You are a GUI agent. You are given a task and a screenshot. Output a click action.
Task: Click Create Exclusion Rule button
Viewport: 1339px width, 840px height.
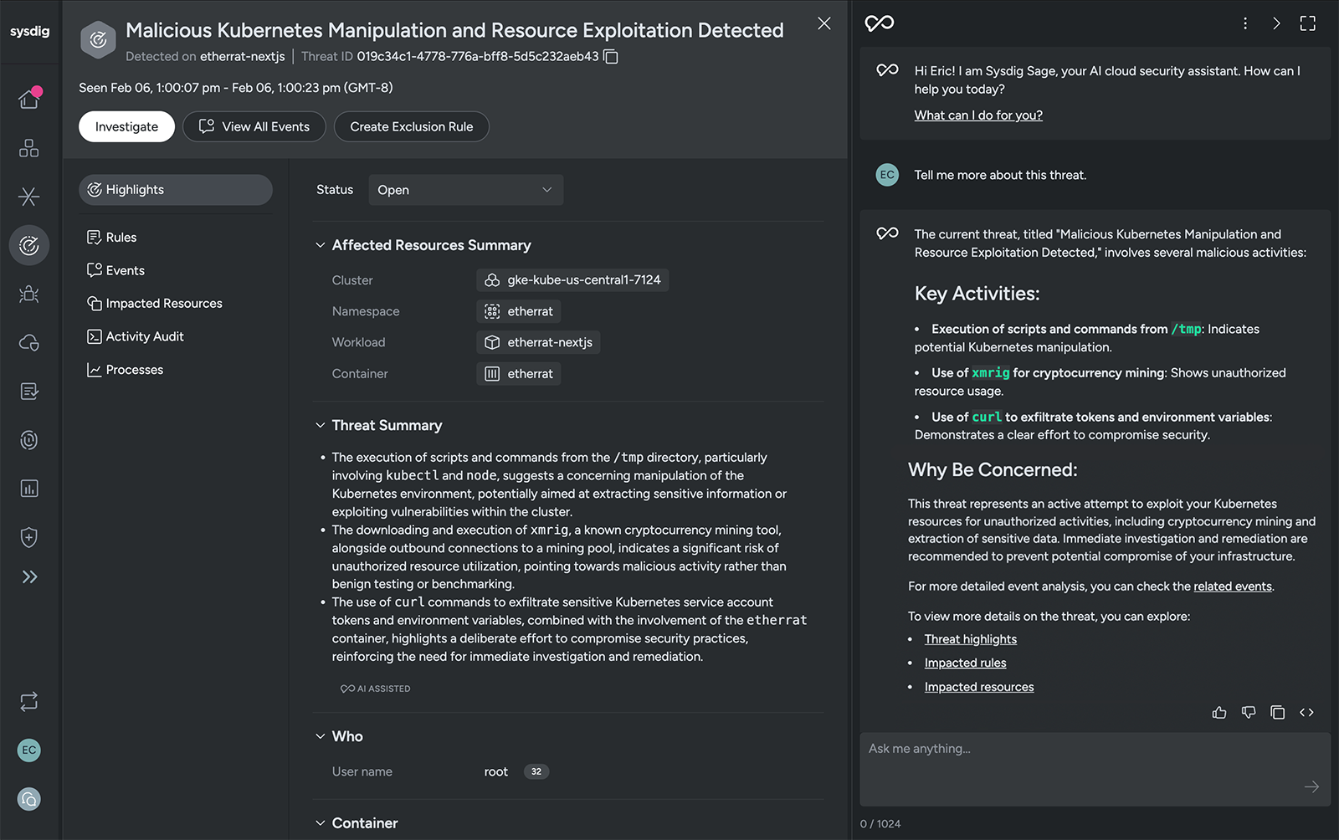pos(412,127)
